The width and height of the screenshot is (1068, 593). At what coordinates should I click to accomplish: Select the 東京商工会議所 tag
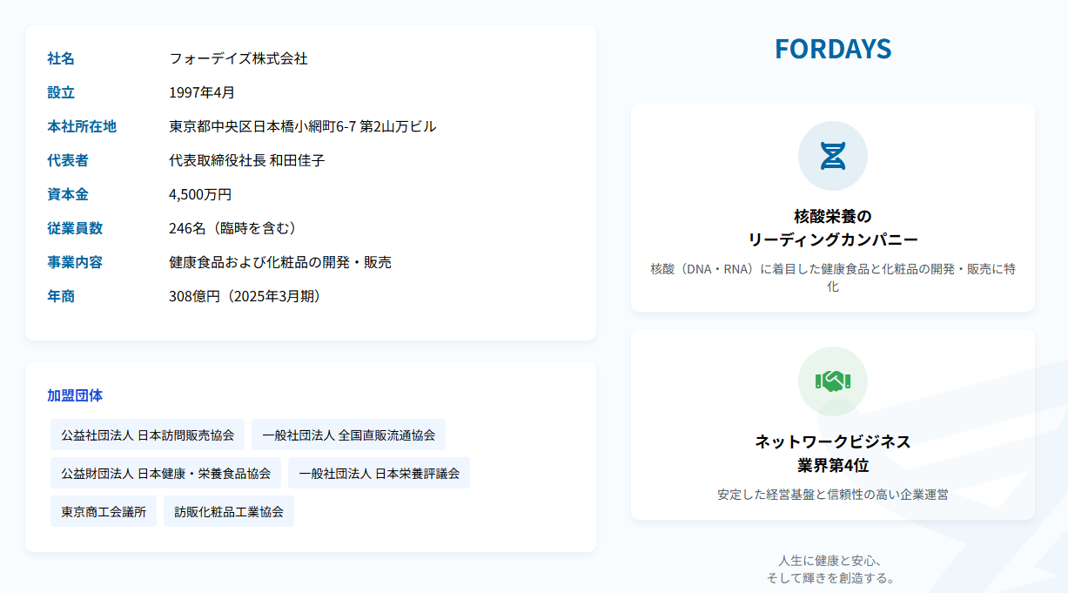coord(104,511)
